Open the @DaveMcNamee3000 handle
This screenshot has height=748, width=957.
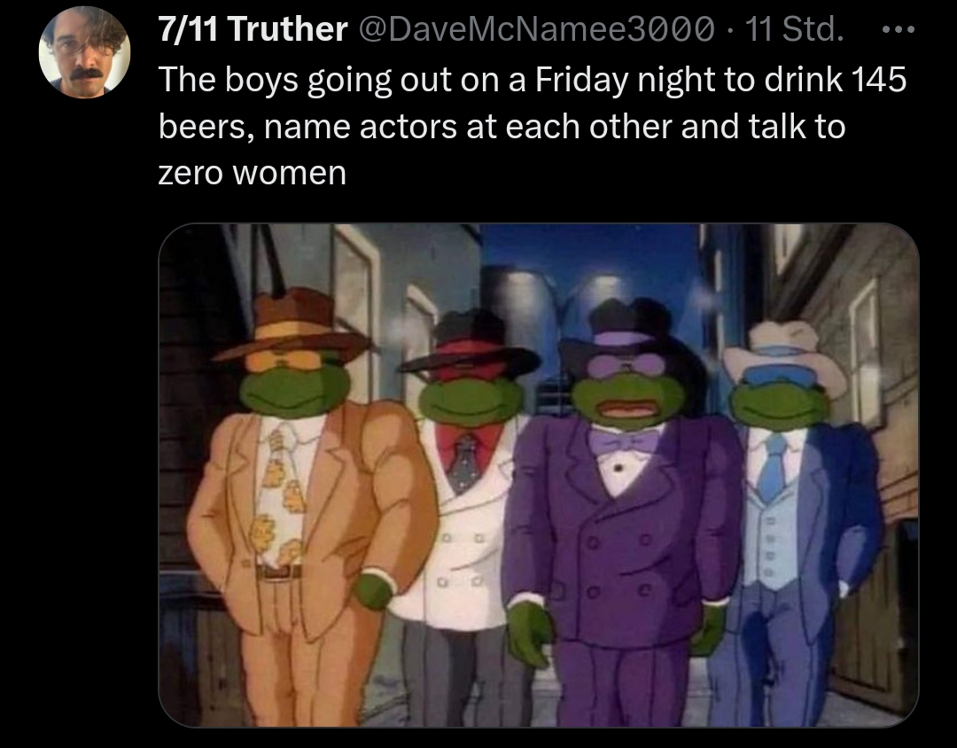tap(536, 28)
